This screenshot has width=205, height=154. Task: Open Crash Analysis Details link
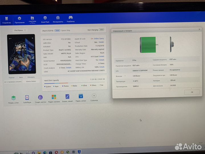pos(69,68)
